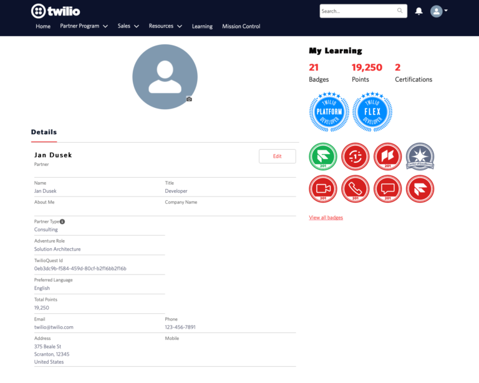Select the red video camera 201 badge

pos(323,189)
